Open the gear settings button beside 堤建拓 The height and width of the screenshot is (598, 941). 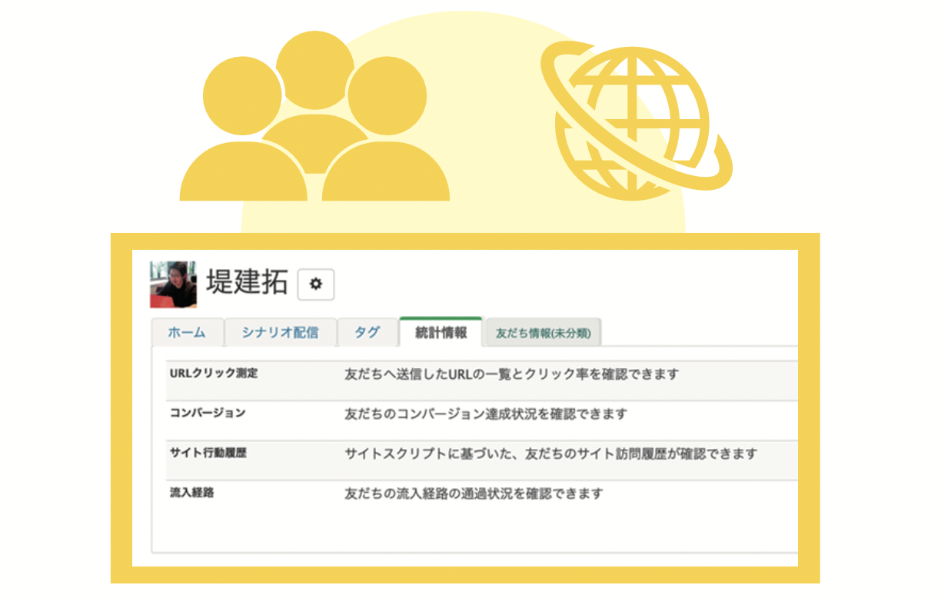pos(315,284)
